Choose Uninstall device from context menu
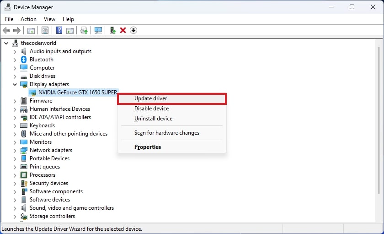384x234 pixels. [172, 119]
